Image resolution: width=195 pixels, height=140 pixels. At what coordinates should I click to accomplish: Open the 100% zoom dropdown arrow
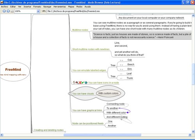38,11
